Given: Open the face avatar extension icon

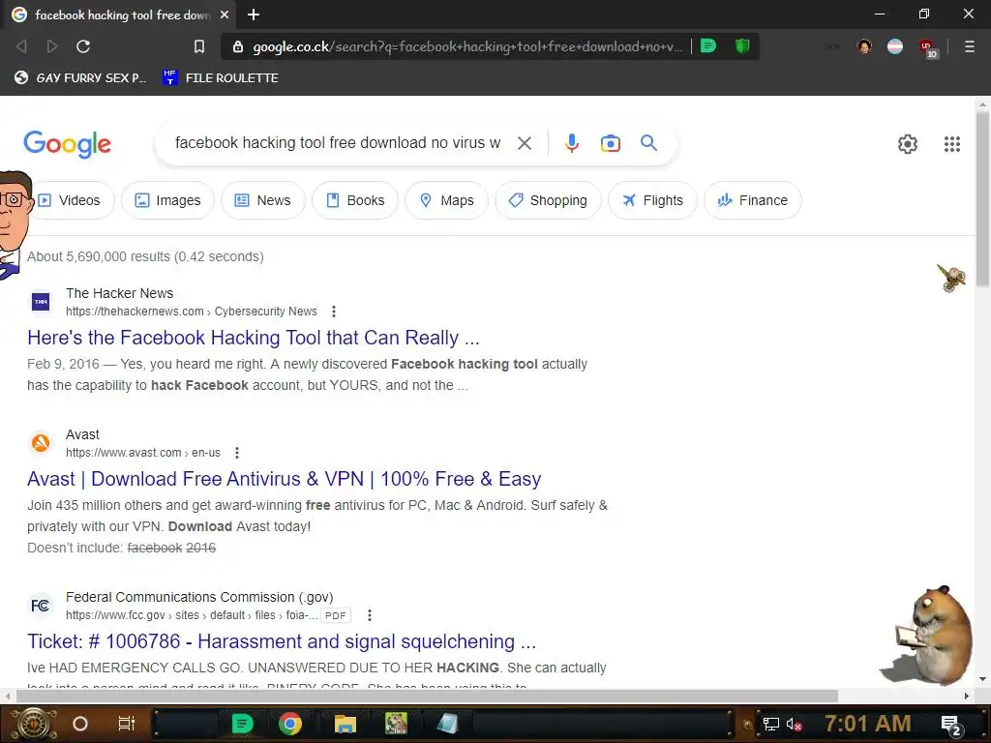Looking at the screenshot, I should 864,46.
